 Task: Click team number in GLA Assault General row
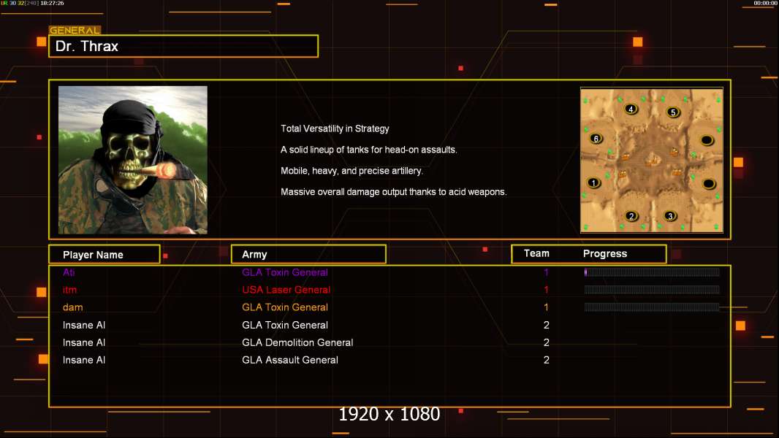[x=546, y=360]
